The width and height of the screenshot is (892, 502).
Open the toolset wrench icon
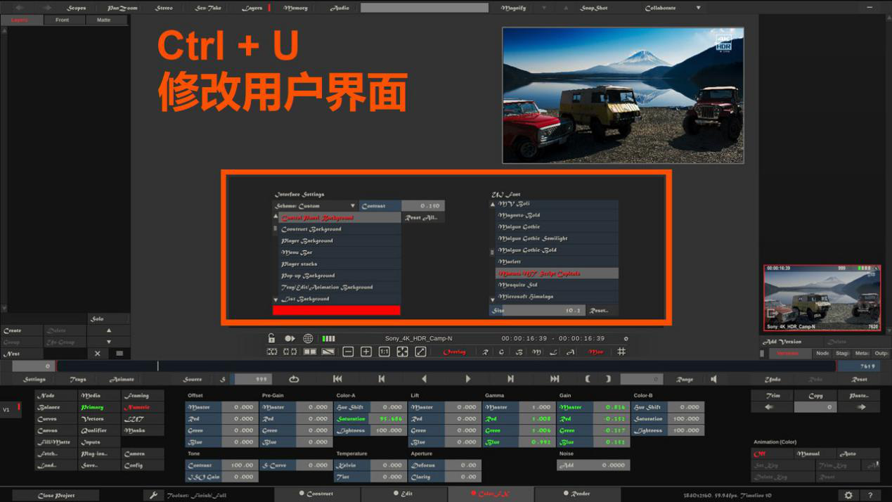153,495
